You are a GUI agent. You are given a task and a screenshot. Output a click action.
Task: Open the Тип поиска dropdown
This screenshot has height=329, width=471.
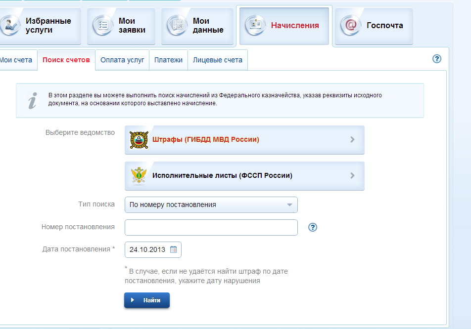[x=211, y=205]
